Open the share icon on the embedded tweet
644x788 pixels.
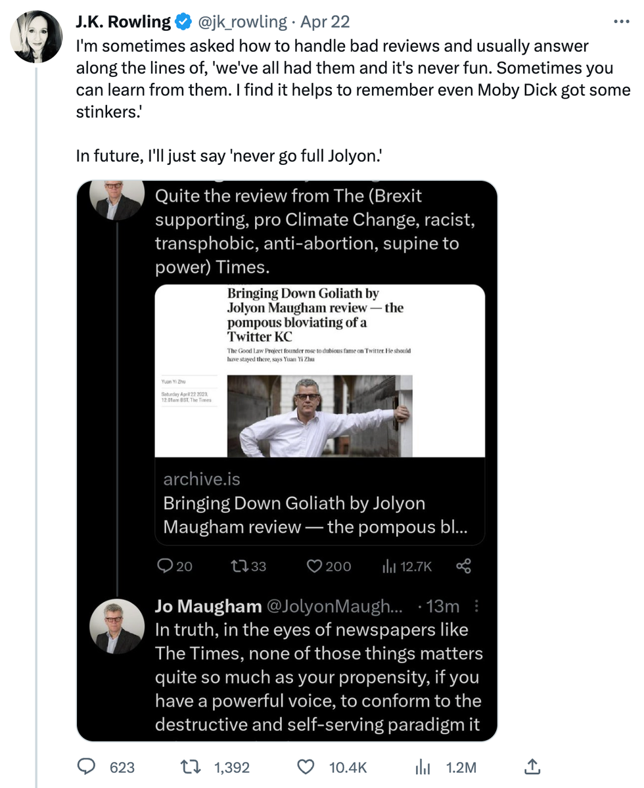point(465,566)
